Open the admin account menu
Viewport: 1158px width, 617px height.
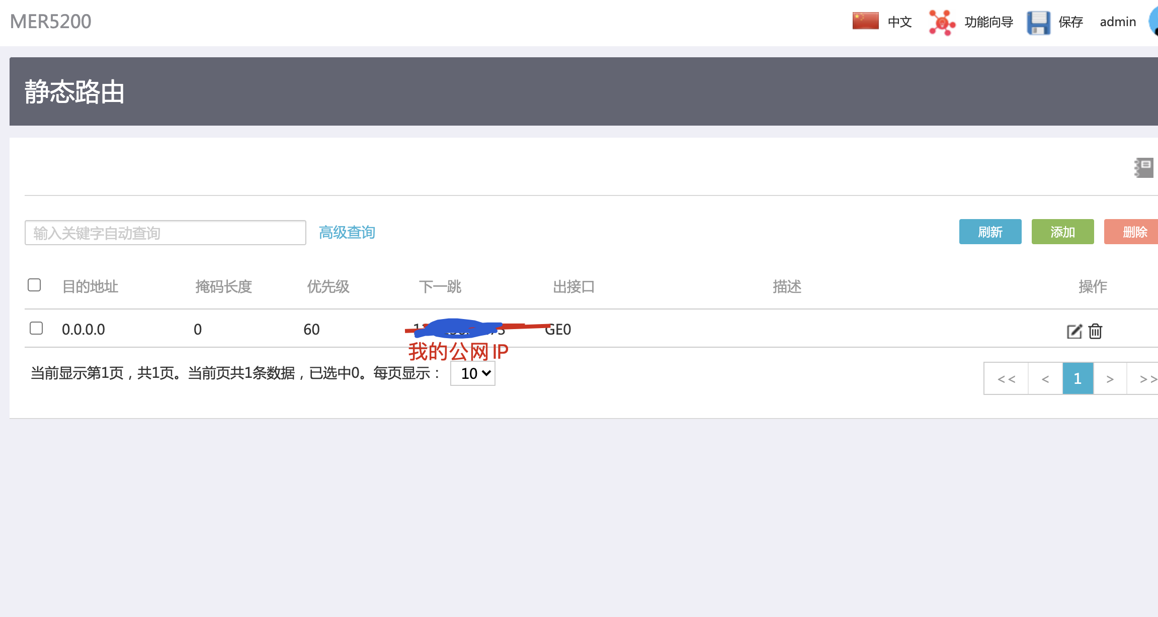coord(1117,22)
